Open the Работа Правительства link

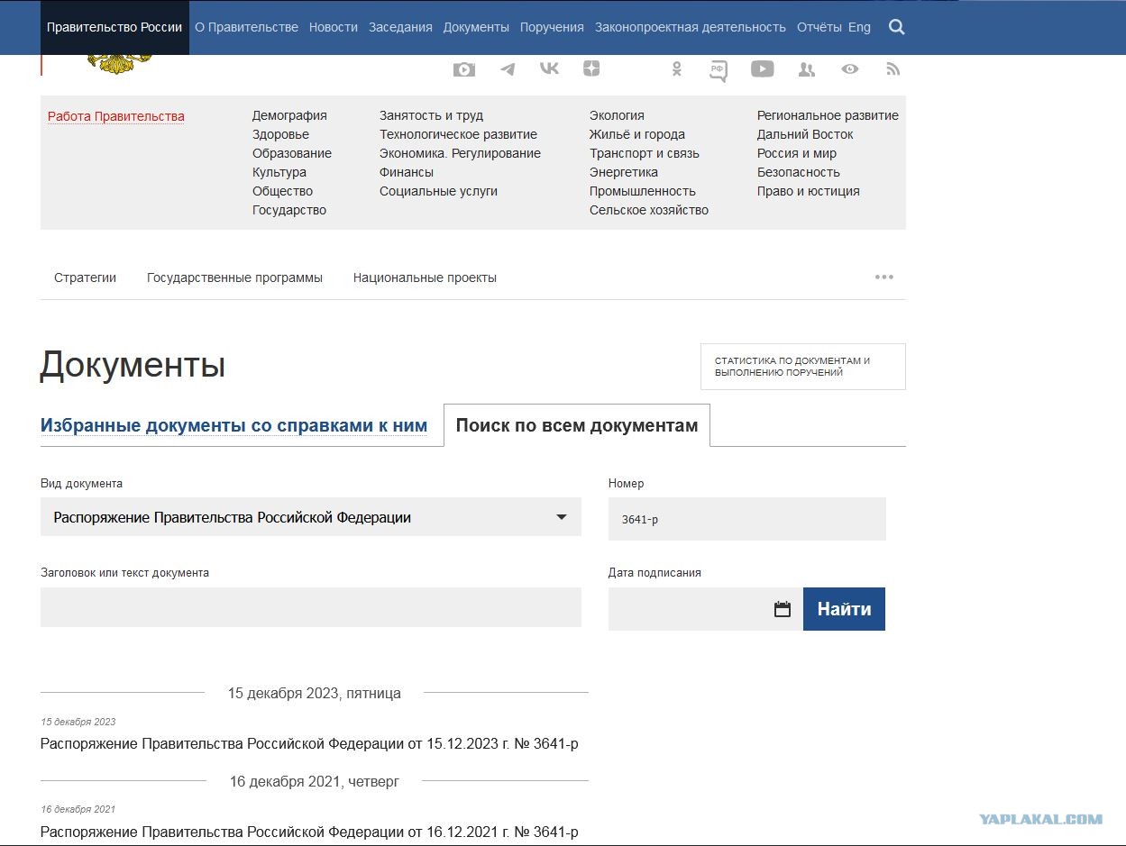click(x=116, y=116)
